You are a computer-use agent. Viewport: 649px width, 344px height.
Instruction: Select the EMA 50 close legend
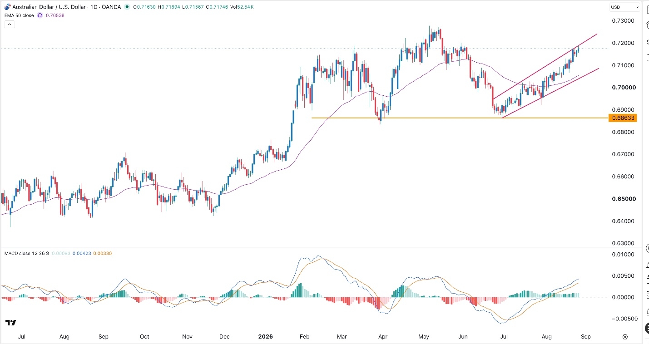point(19,15)
